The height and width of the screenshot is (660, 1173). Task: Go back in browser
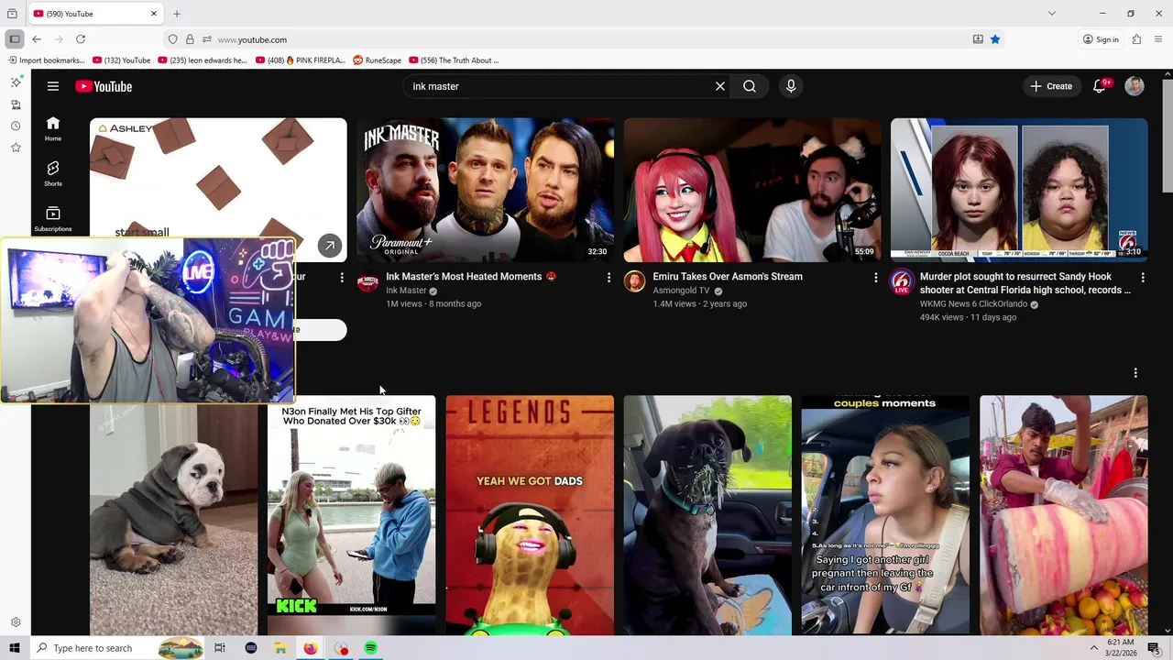(x=37, y=39)
